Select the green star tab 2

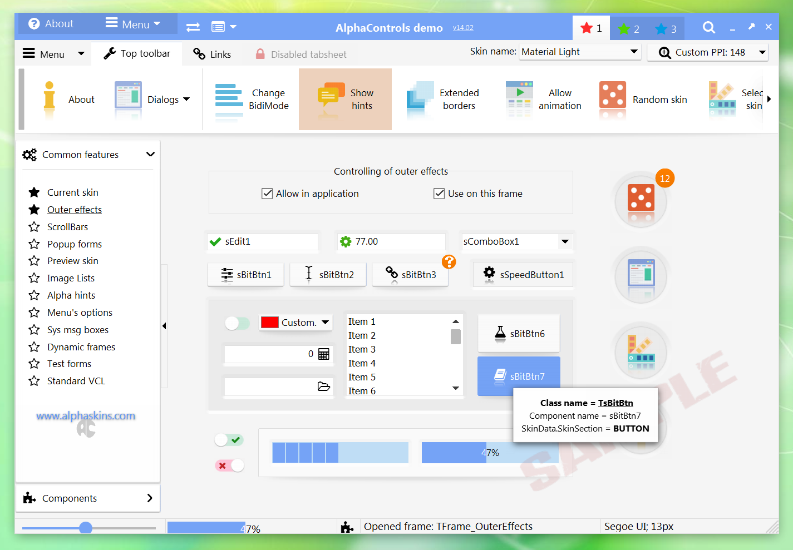point(629,28)
